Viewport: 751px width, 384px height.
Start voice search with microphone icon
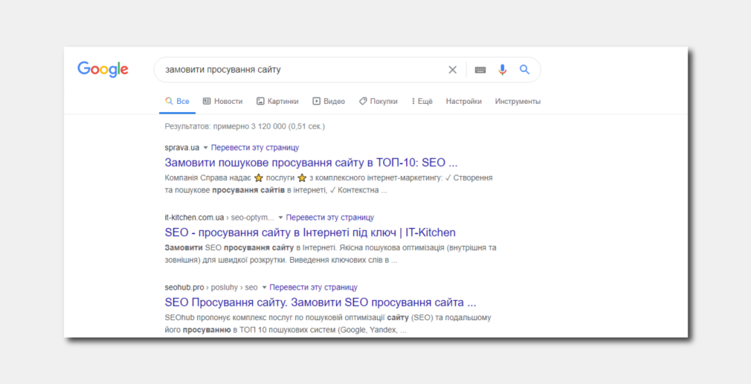click(x=502, y=70)
